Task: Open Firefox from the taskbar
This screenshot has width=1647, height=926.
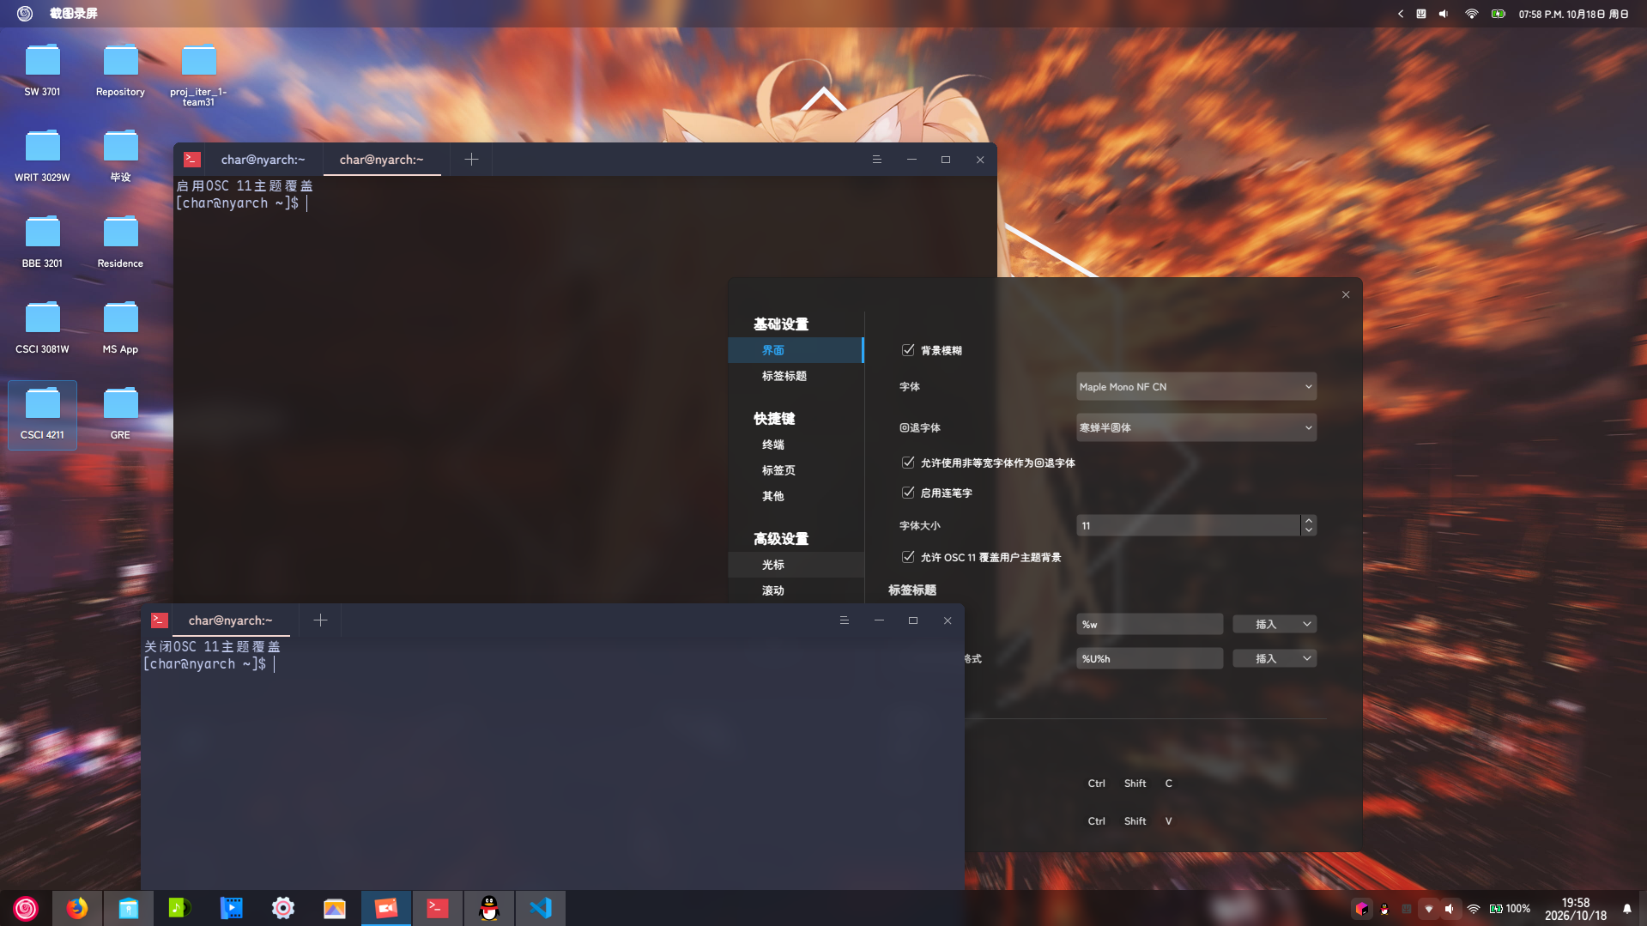Action: tap(77, 908)
